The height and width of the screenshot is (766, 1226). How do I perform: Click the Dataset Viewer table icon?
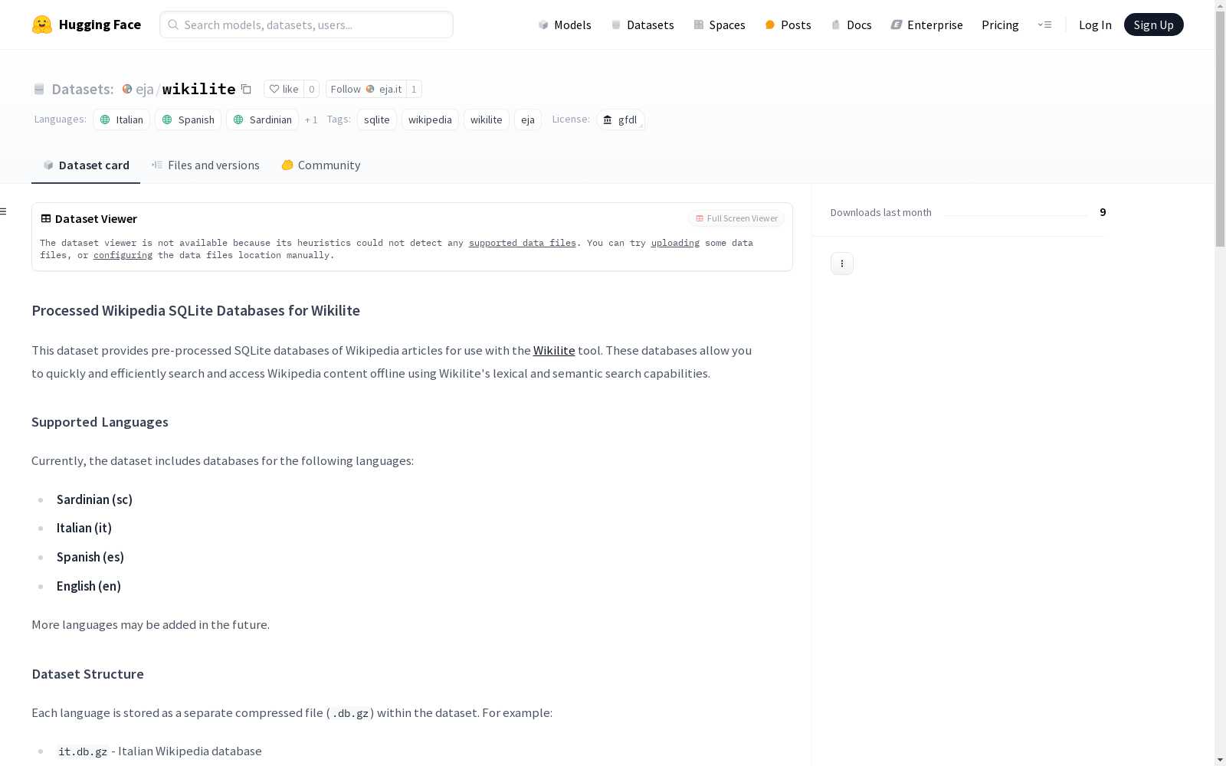click(x=46, y=218)
